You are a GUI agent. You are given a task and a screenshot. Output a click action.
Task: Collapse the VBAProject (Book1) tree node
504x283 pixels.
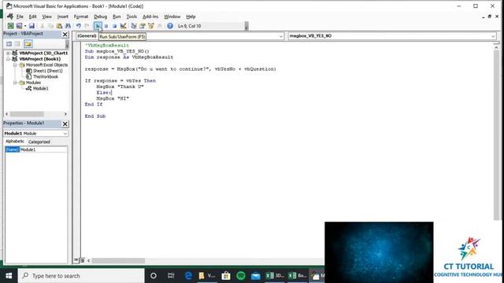click(x=8, y=59)
